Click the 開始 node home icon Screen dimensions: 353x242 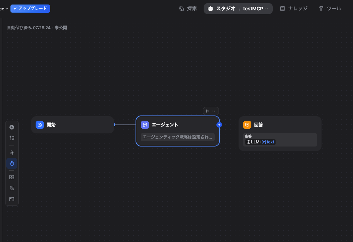40,125
